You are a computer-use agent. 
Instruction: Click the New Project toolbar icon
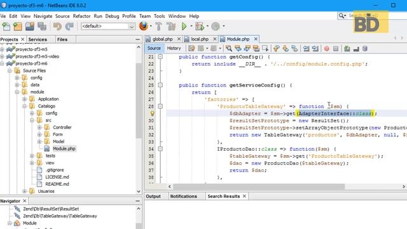18,26
